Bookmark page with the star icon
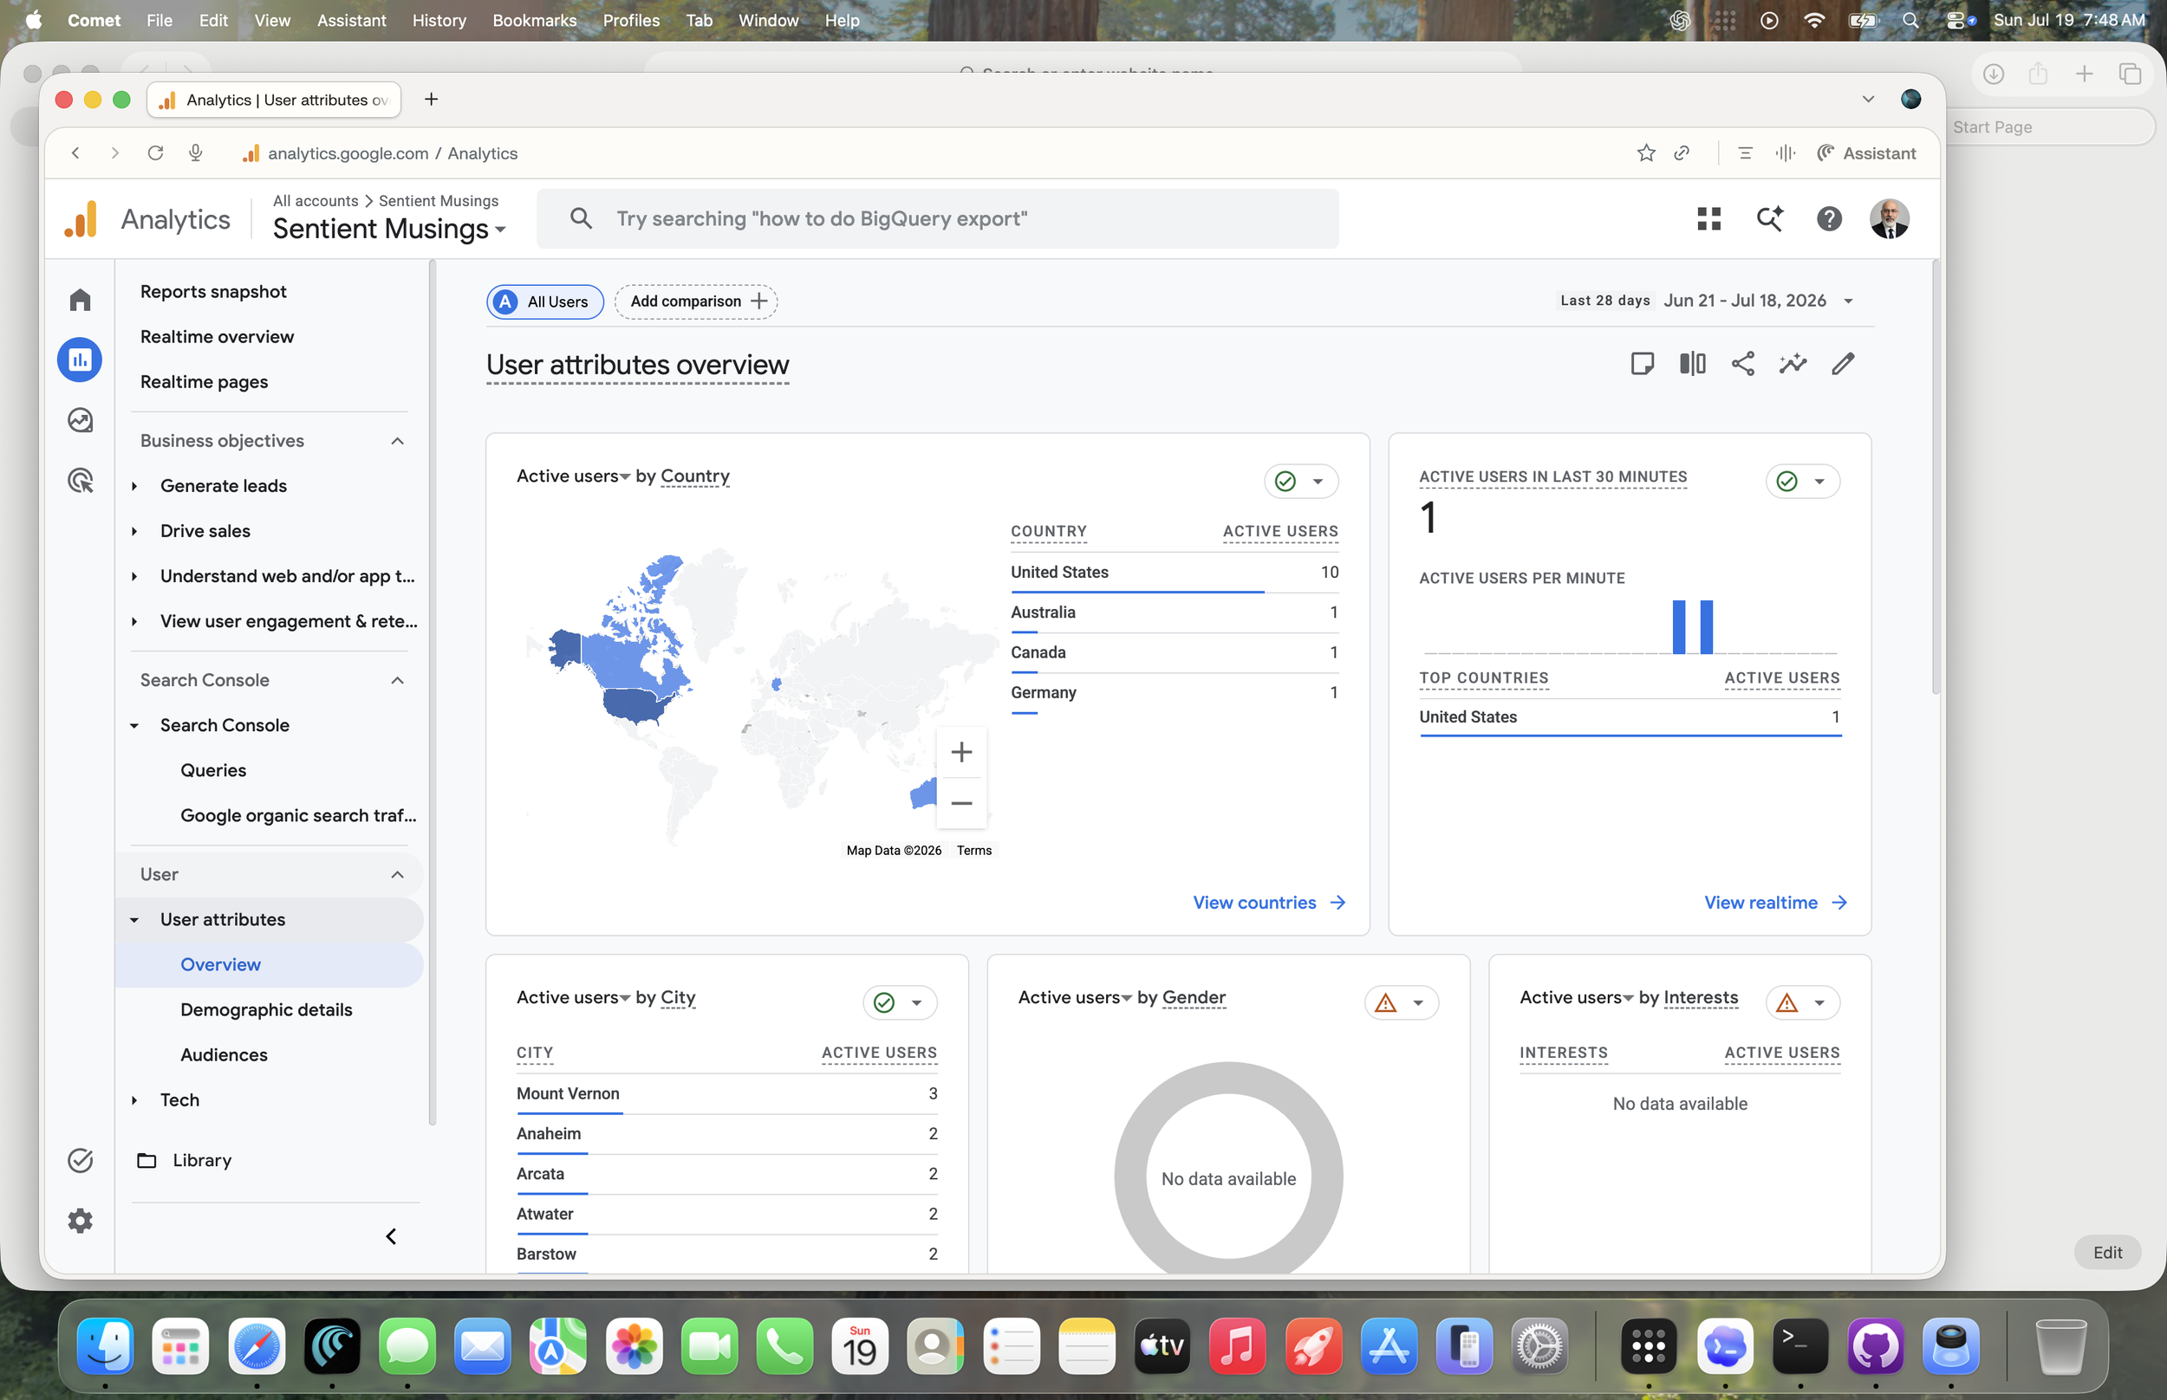Viewport: 2167px width, 1400px height. click(1645, 153)
